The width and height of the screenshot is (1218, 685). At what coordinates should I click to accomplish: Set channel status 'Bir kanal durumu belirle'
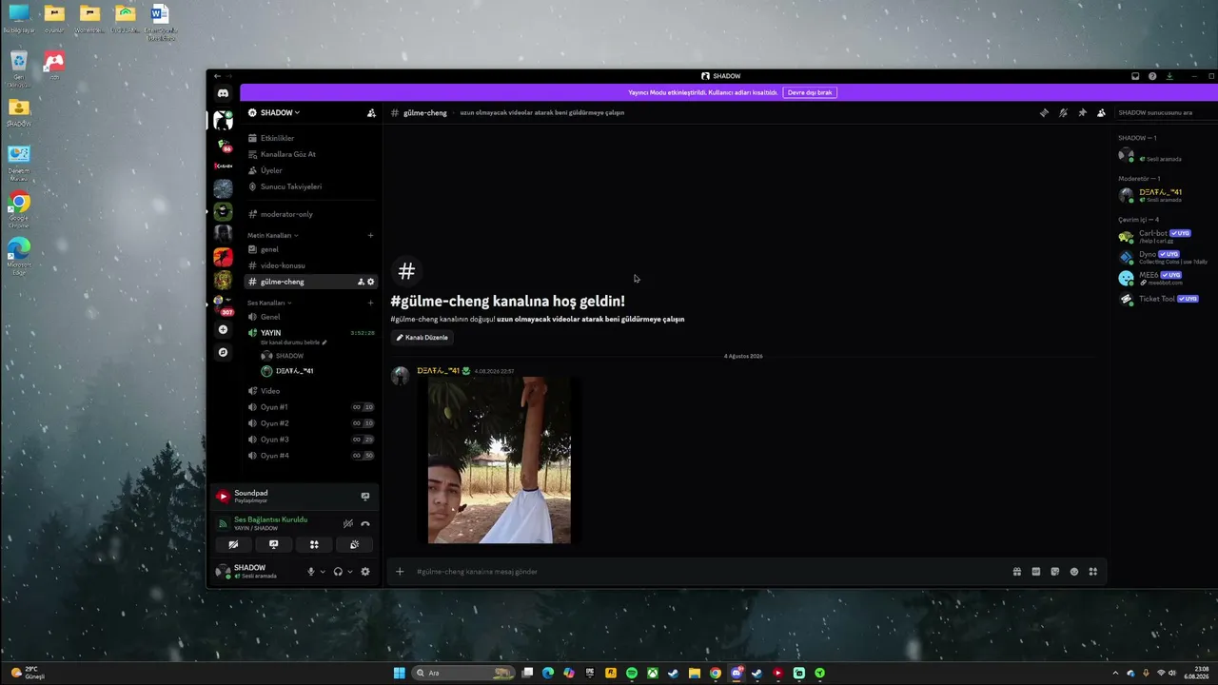(x=294, y=342)
